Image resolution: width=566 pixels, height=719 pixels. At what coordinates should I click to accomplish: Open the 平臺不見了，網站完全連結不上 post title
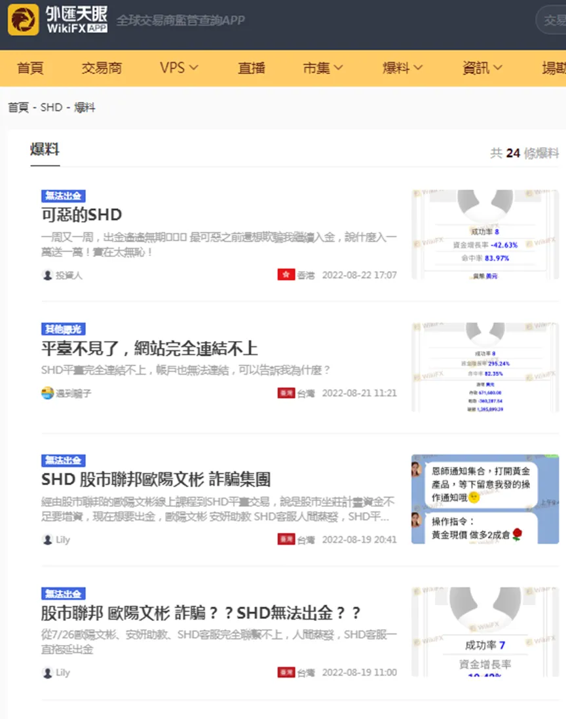149,348
